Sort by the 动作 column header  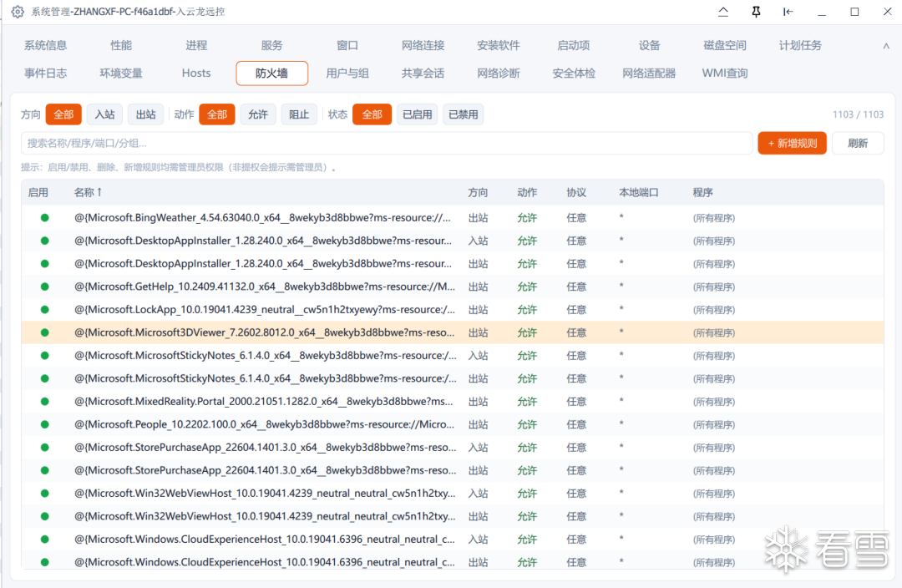pyautogui.click(x=527, y=193)
